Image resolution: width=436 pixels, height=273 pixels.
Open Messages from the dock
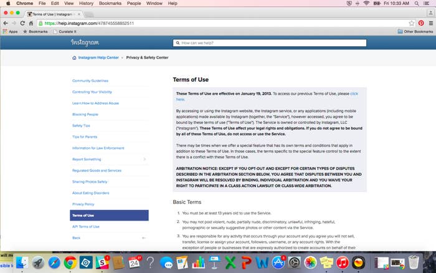click(x=166, y=262)
